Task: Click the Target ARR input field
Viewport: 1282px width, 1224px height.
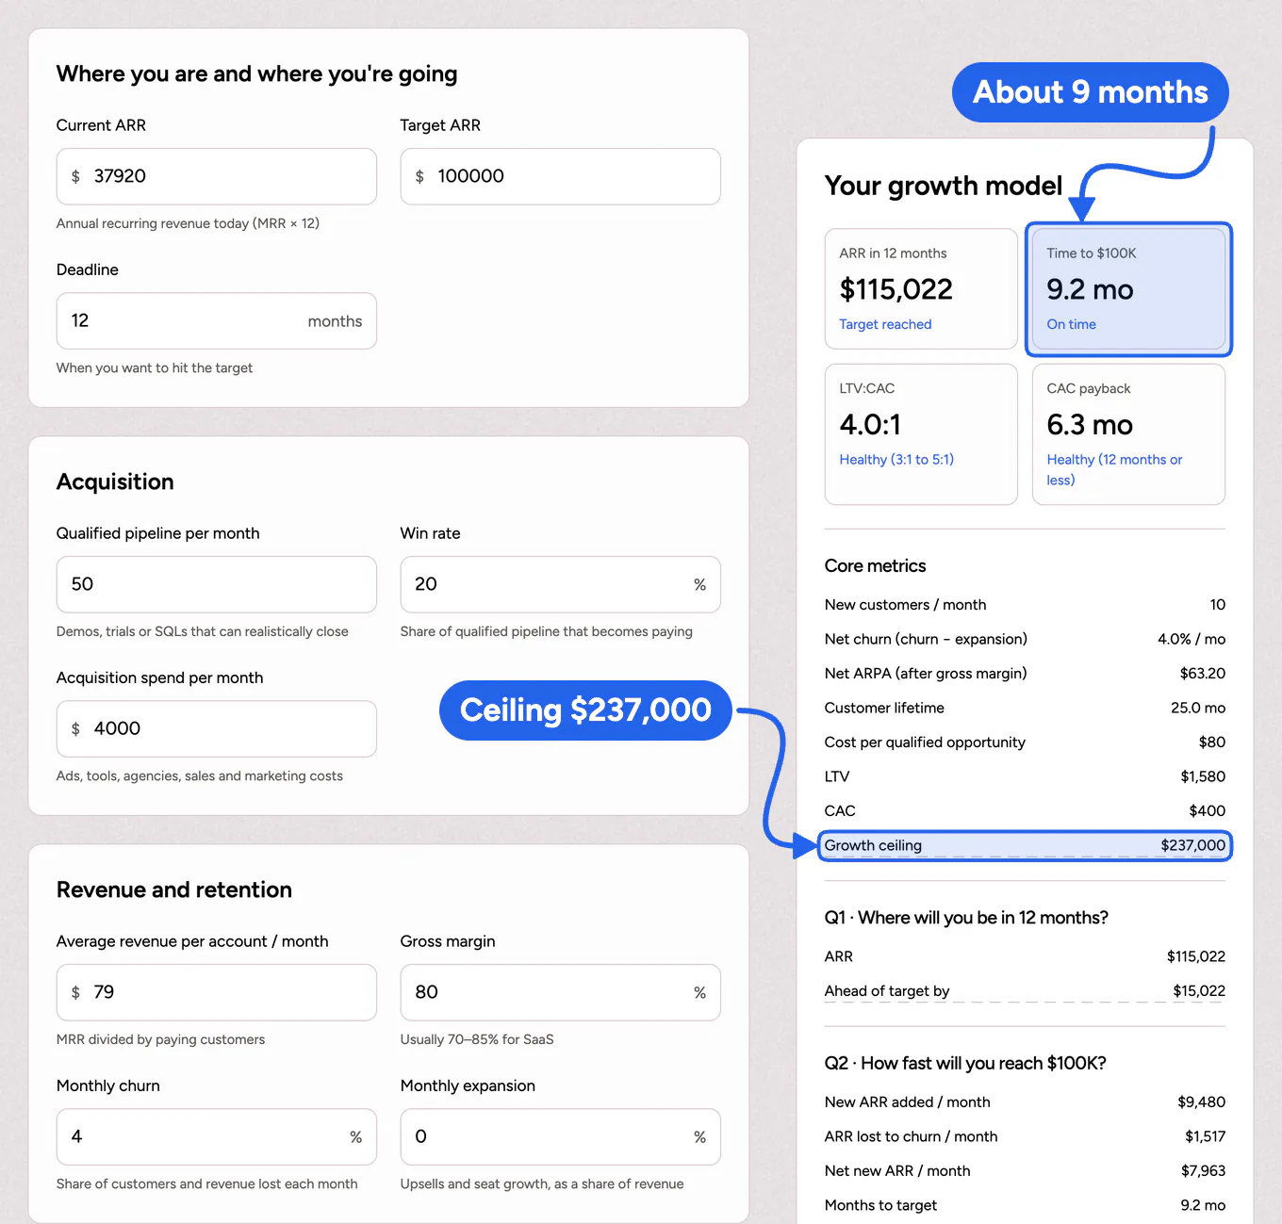Action: click(x=560, y=176)
